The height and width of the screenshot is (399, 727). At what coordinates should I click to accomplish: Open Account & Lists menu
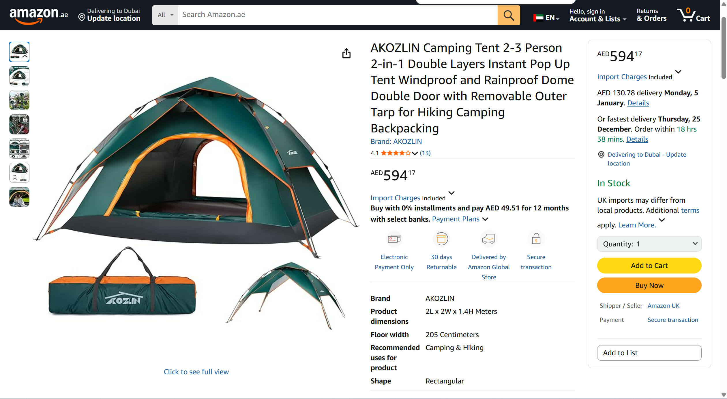pyautogui.click(x=597, y=15)
